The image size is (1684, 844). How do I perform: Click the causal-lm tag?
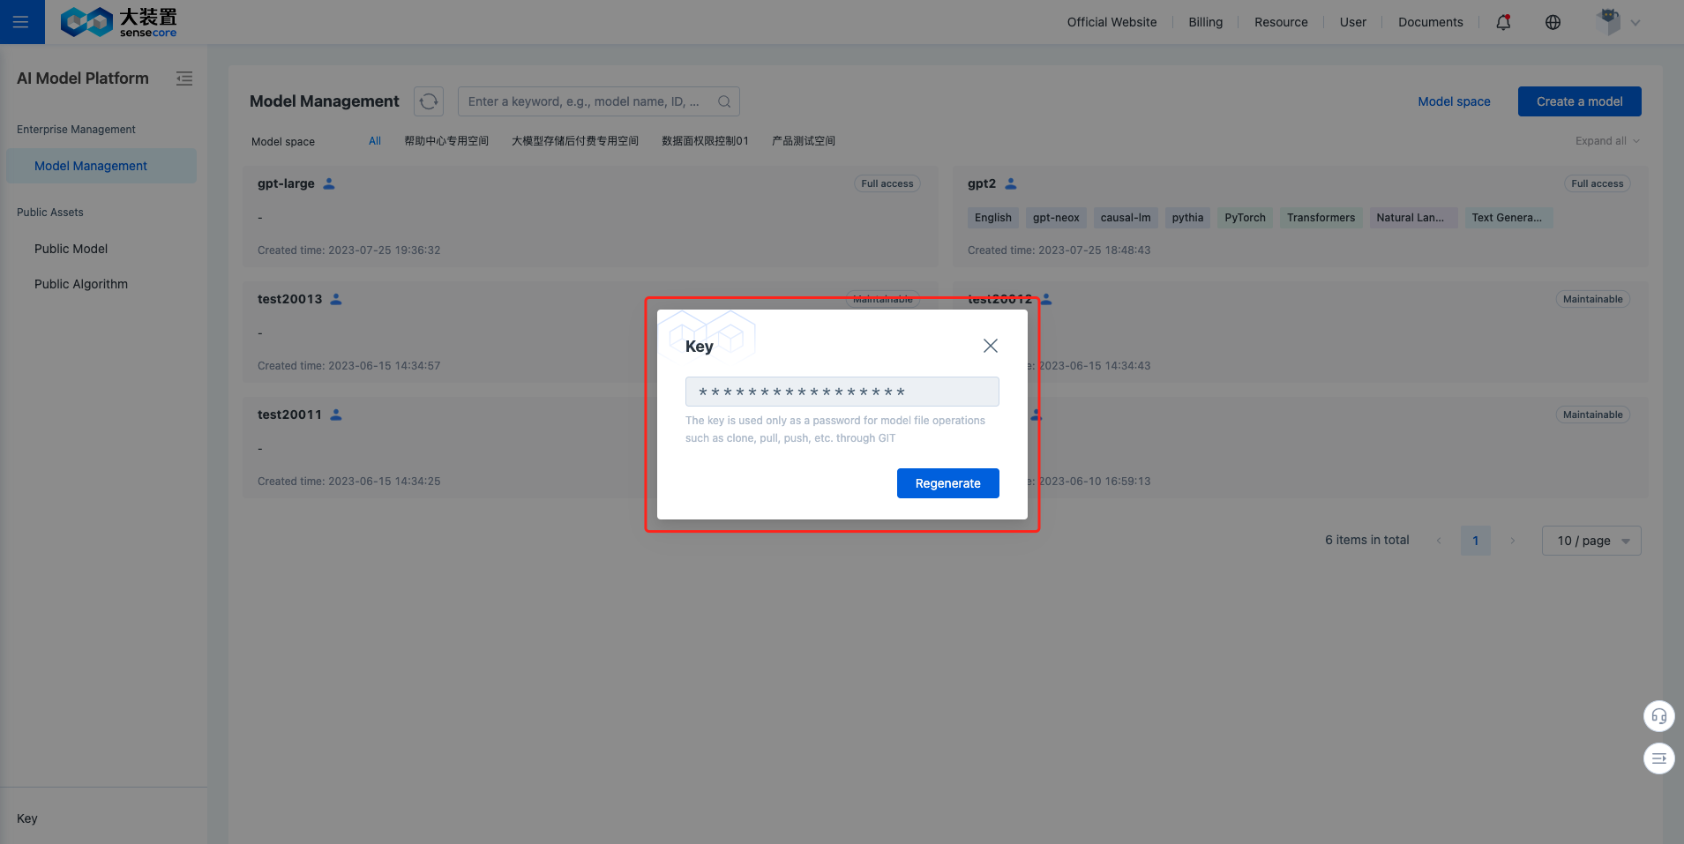point(1126,218)
